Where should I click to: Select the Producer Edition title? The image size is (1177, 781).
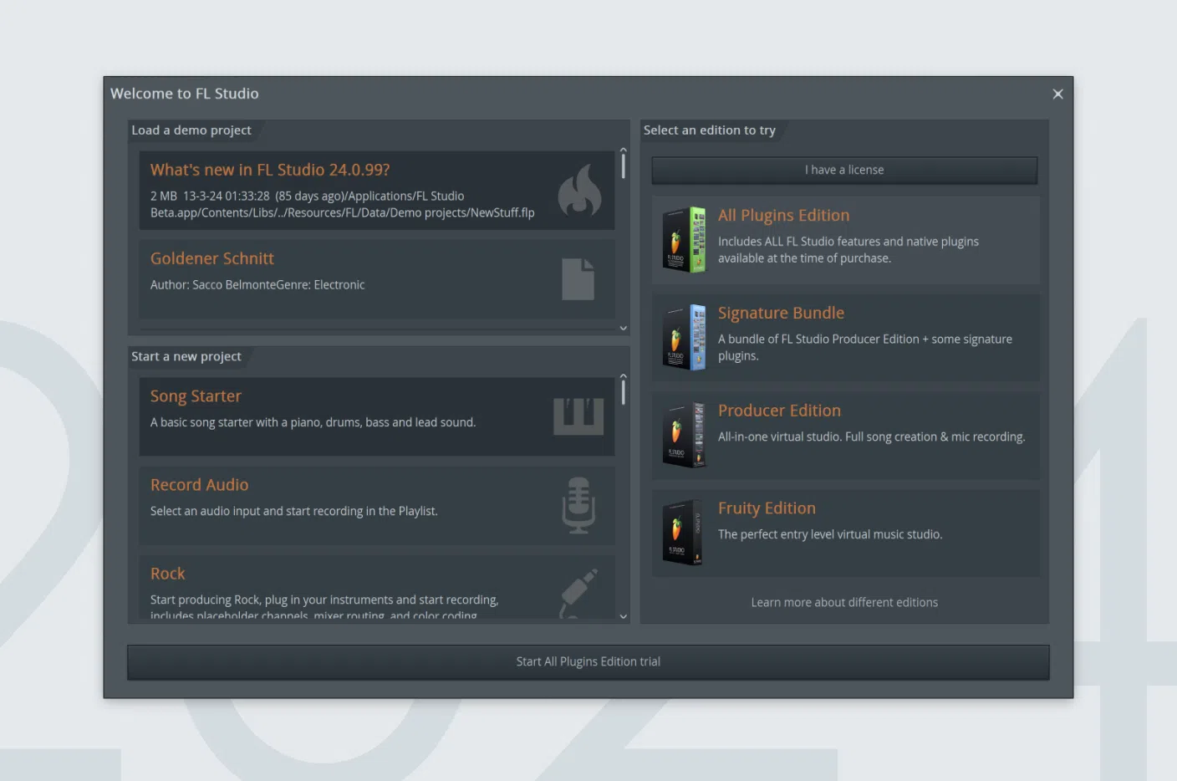click(x=779, y=411)
